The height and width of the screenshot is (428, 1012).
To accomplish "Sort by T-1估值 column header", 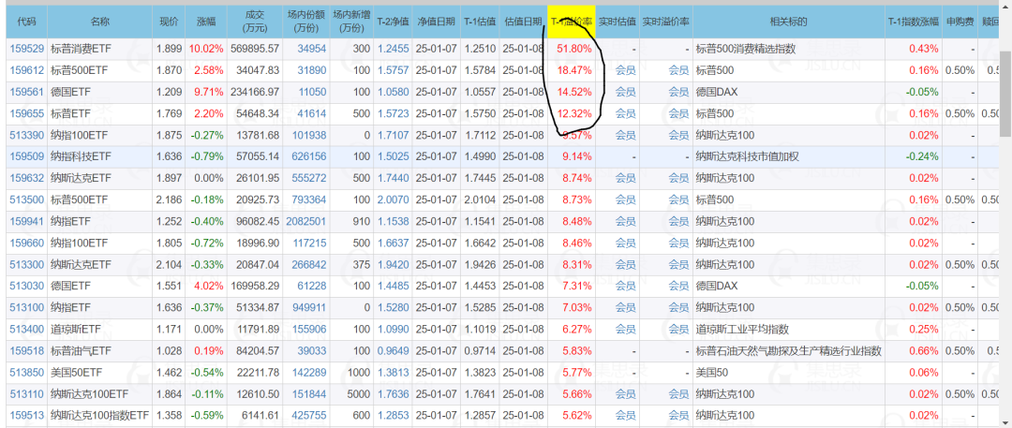I will pos(480,22).
